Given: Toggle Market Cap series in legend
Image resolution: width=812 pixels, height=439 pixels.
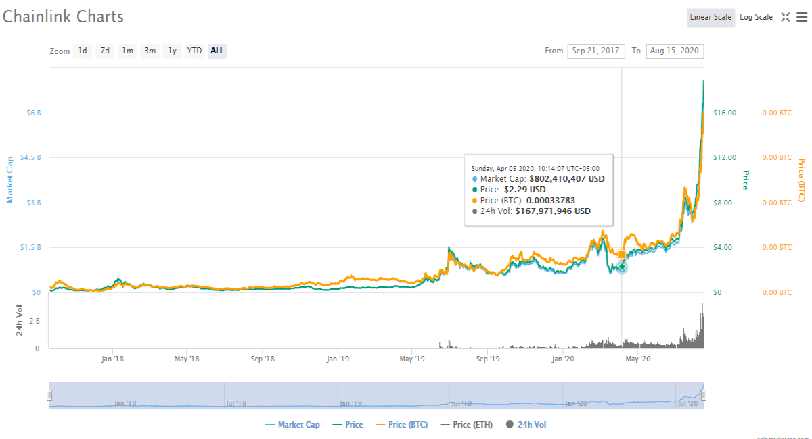Looking at the screenshot, I should (292, 425).
